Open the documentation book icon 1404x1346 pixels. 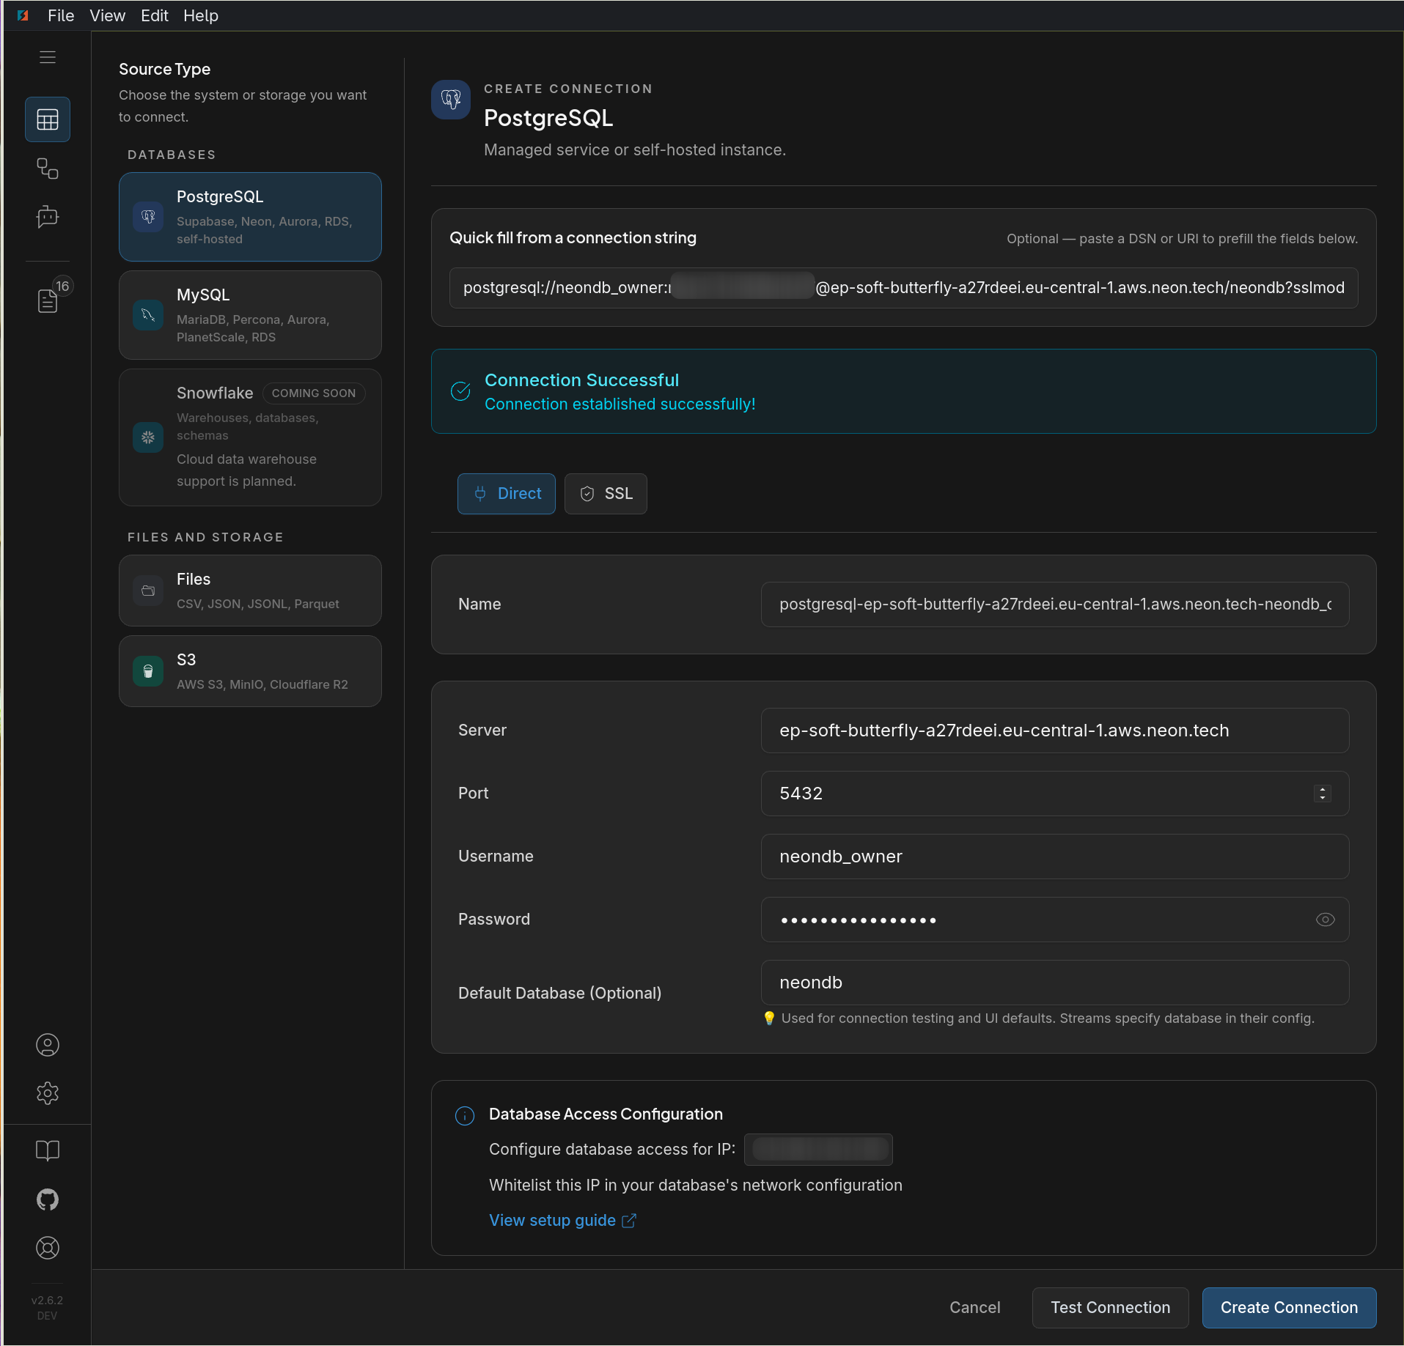(48, 1150)
